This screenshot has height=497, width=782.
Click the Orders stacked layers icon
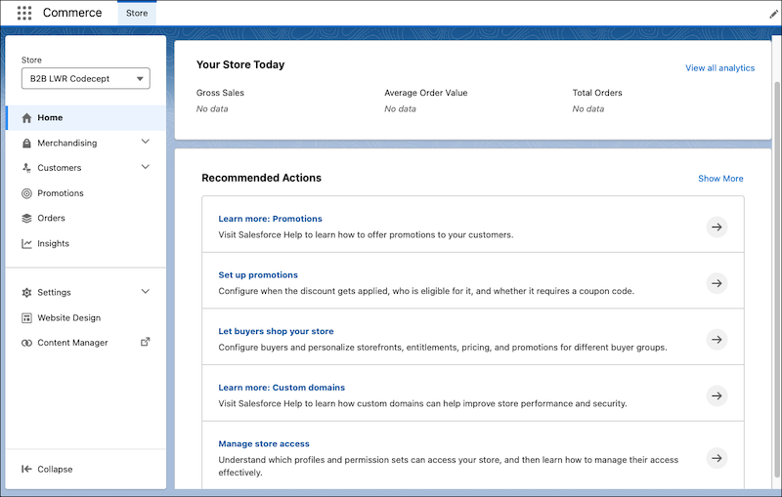pos(27,218)
